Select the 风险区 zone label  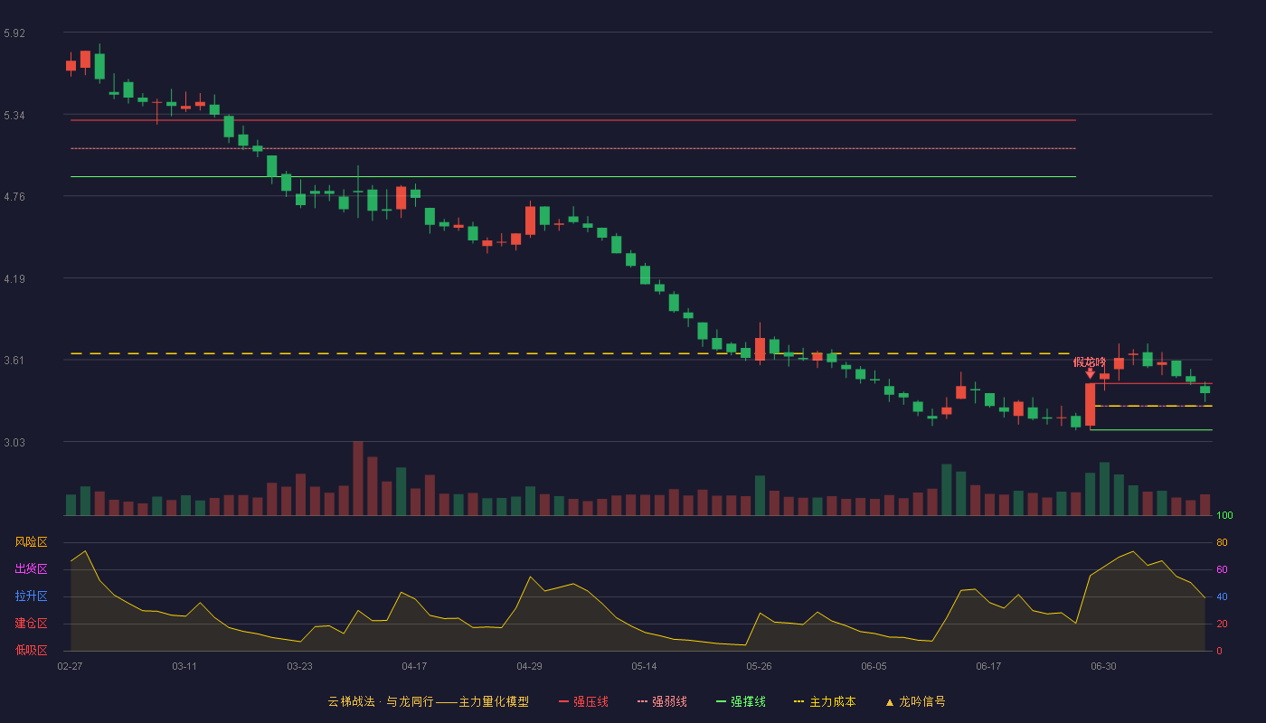31,542
